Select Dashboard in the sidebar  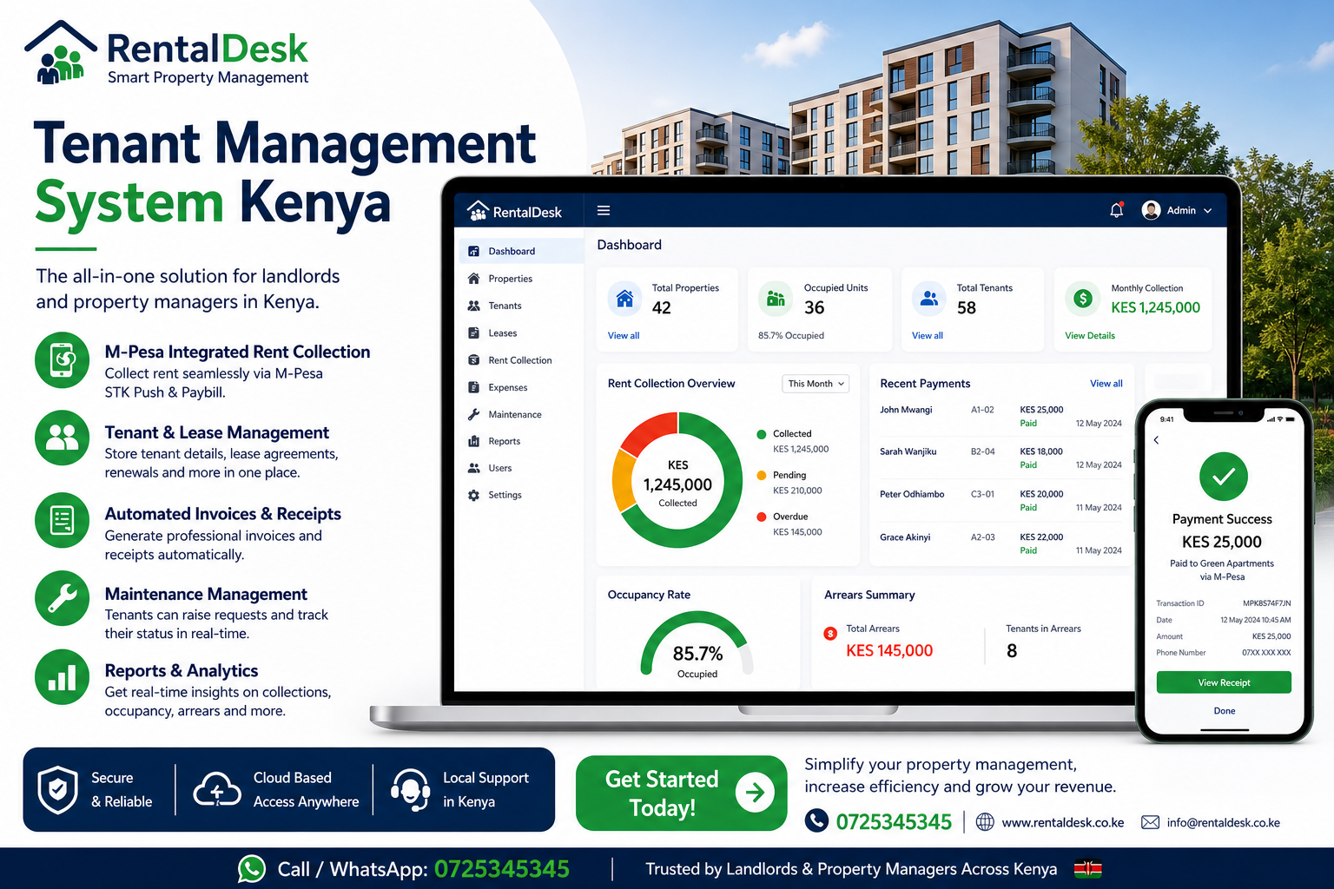[521, 251]
